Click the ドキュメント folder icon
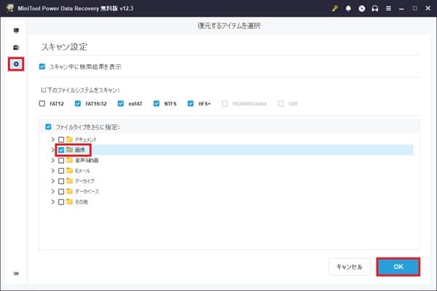Viewport: 437px width, 291px height. pyautogui.click(x=69, y=139)
